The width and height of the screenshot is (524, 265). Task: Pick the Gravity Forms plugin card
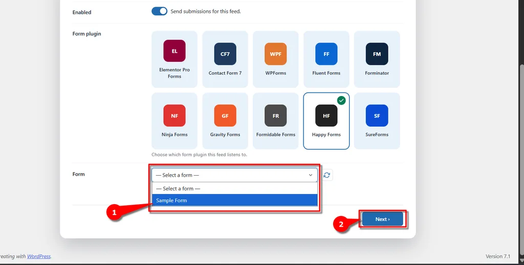(225, 121)
